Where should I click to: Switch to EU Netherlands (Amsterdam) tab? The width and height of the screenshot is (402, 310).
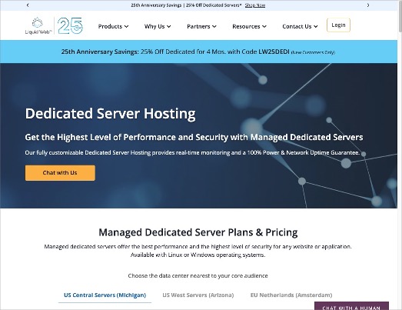click(x=291, y=295)
